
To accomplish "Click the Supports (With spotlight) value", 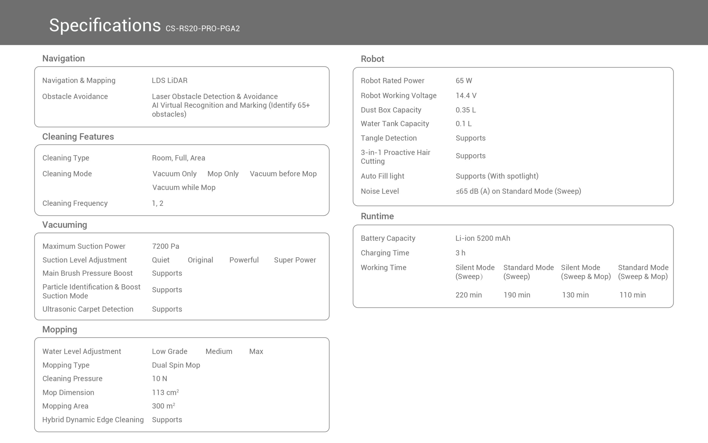I will 497,176.
